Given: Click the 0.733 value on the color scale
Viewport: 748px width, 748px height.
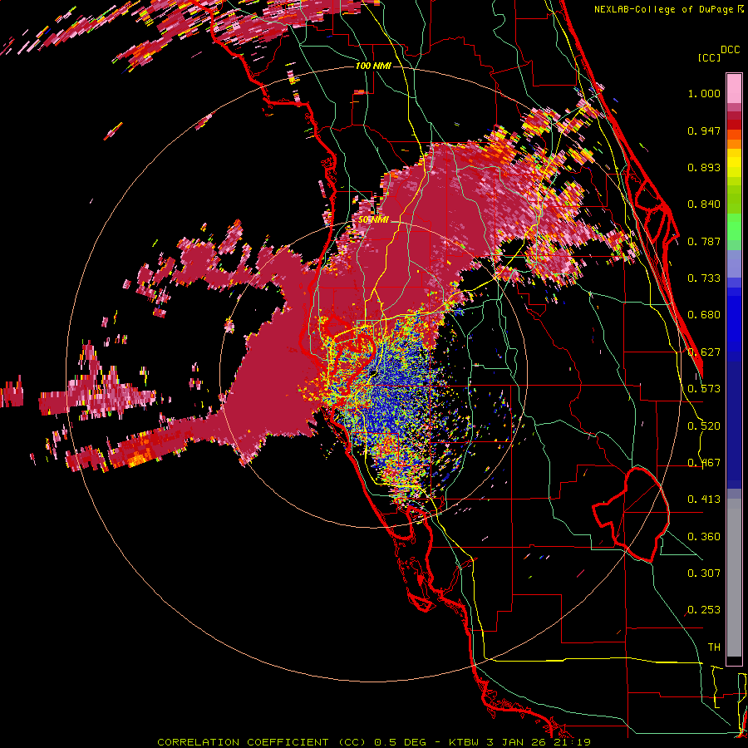Looking at the screenshot, I should (704, 278).
